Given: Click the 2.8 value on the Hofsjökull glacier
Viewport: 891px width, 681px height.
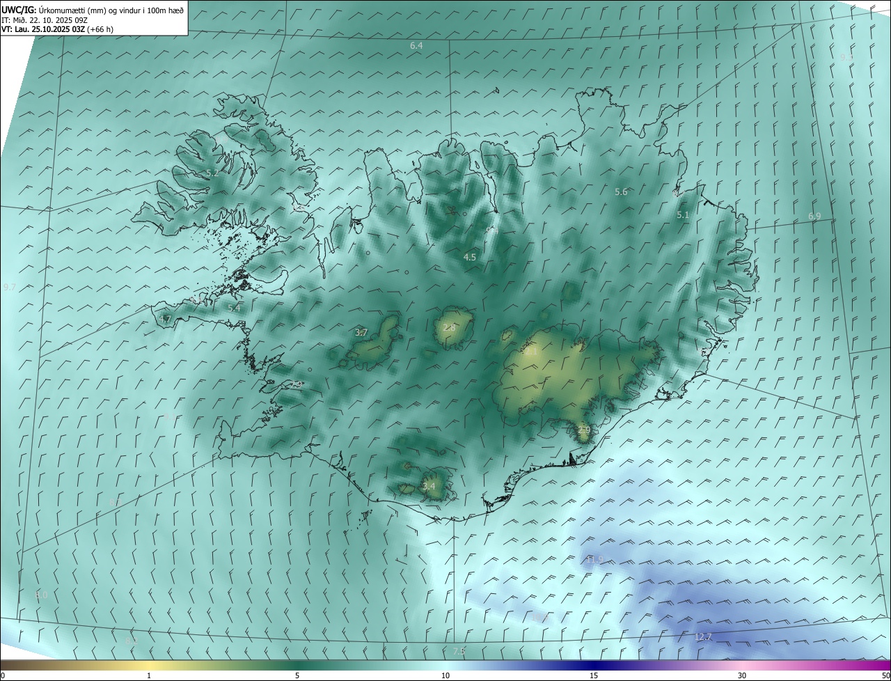Looking at the screenshot, I should [449, 327].
